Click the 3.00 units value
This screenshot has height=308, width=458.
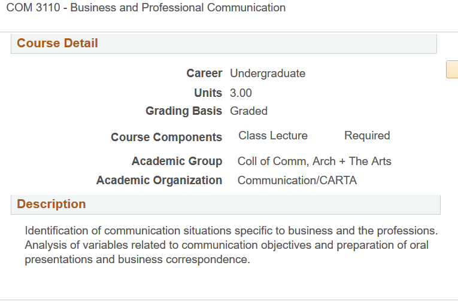(241, 93)
